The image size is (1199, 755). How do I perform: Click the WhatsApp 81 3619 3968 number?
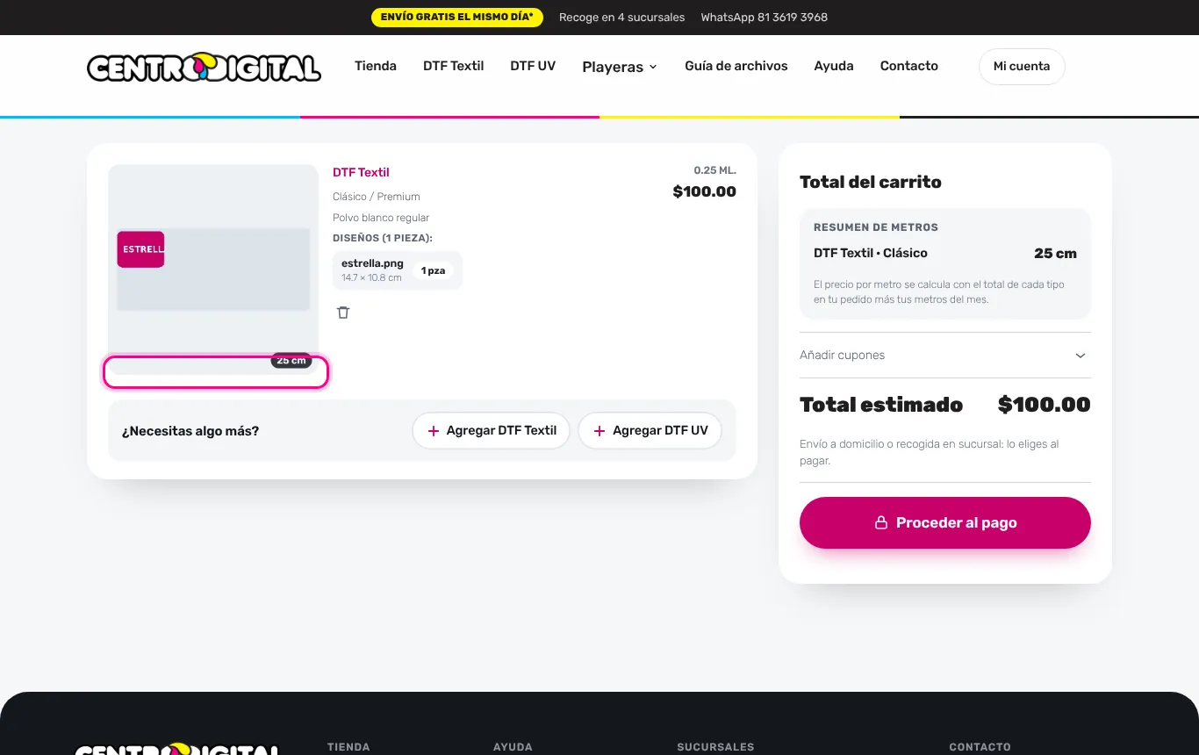(x=764, y=18)
